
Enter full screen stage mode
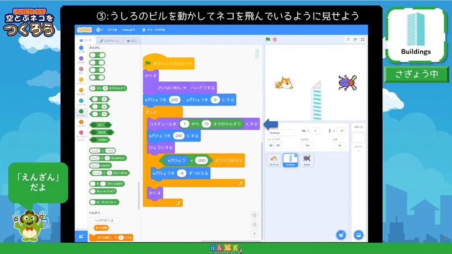coord(363,40)
